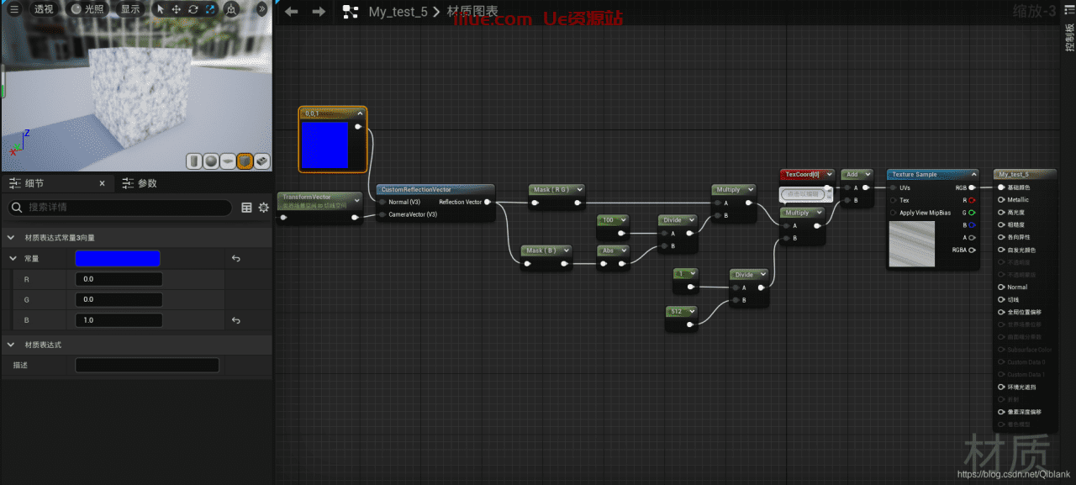Click the navigate forward arrow in graph toolbar
The width and height of the screenshot is (1076, 485).
click(319, 12)
